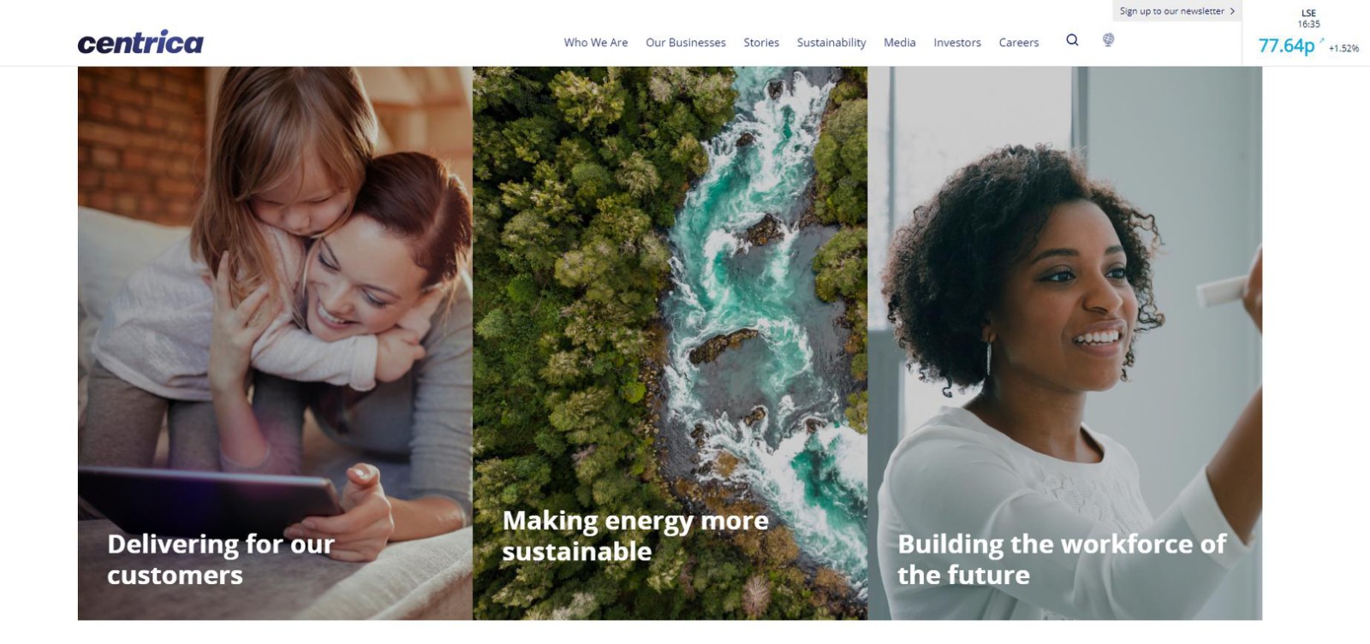Click the +1.52% price change
Viewport: 1370px width, 644px height.
pyautogui.click(x=1343, y=49)
